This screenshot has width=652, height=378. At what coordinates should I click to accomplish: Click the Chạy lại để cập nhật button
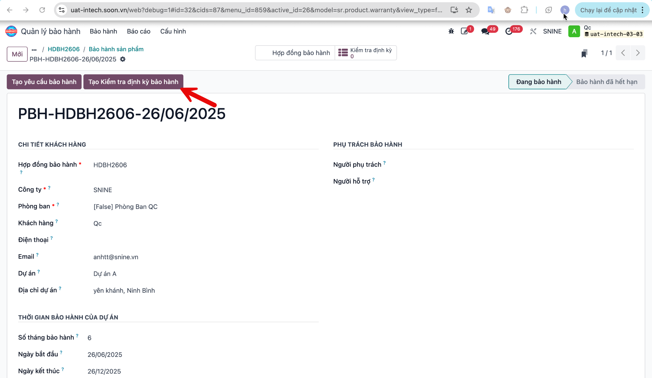(608, 10)
